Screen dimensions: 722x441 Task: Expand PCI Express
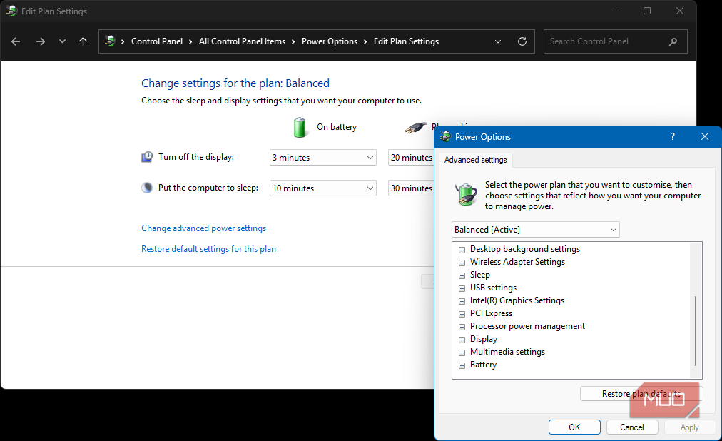(462, 315)
